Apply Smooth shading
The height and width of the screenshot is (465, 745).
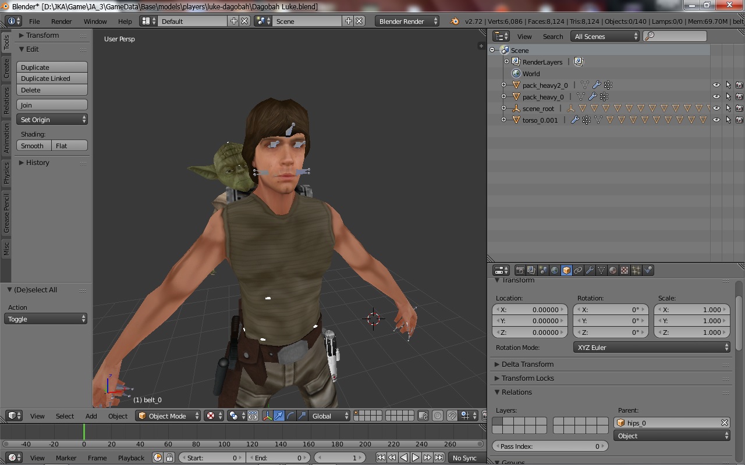coord(34,145)
